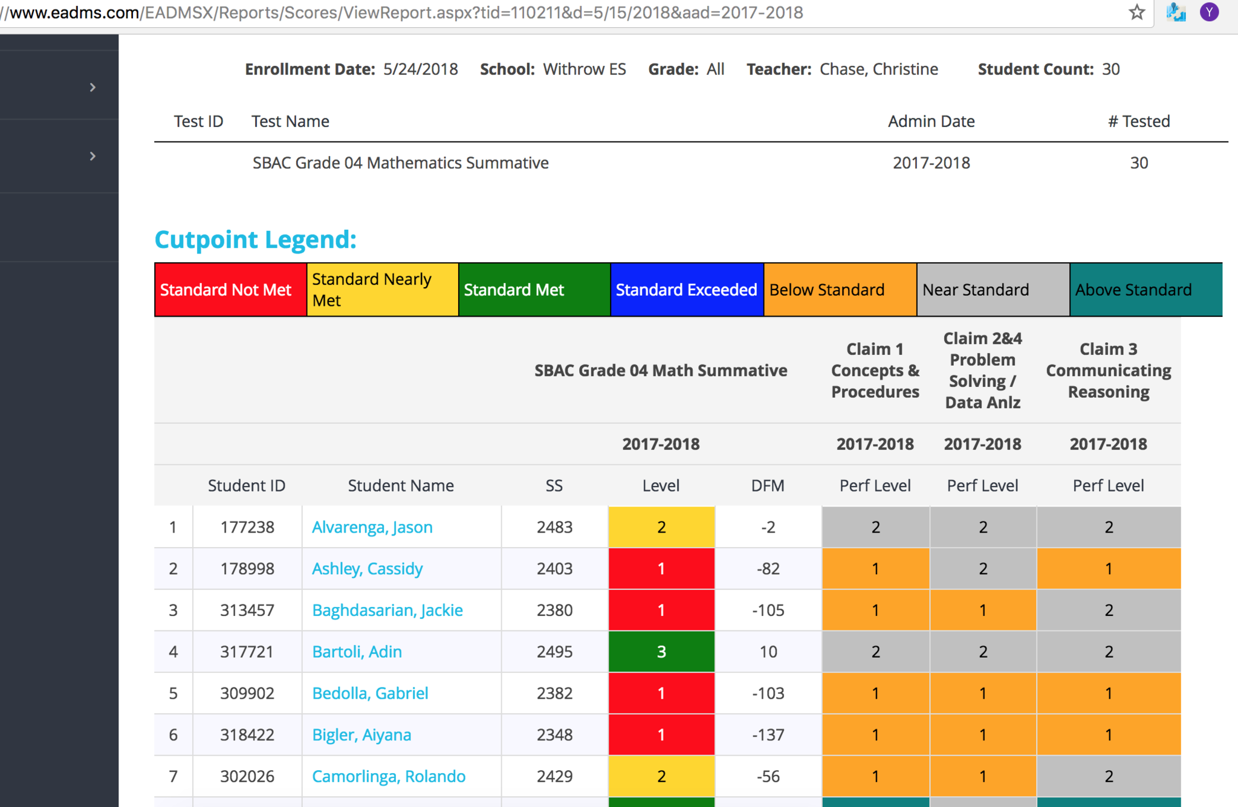This screenshot has height=807, width=1238.
Task: Open Bartoli, Adin student link
Action: pos(357,652)
